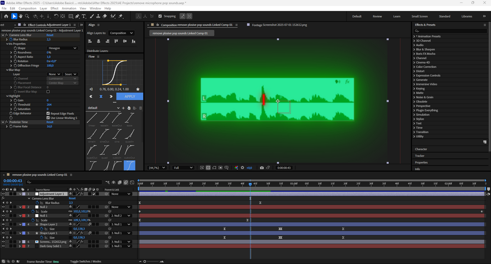This screenshot has height=264, width=491.
Task: Select the linear easing preset thumbnail
Action: coord(92,118)
